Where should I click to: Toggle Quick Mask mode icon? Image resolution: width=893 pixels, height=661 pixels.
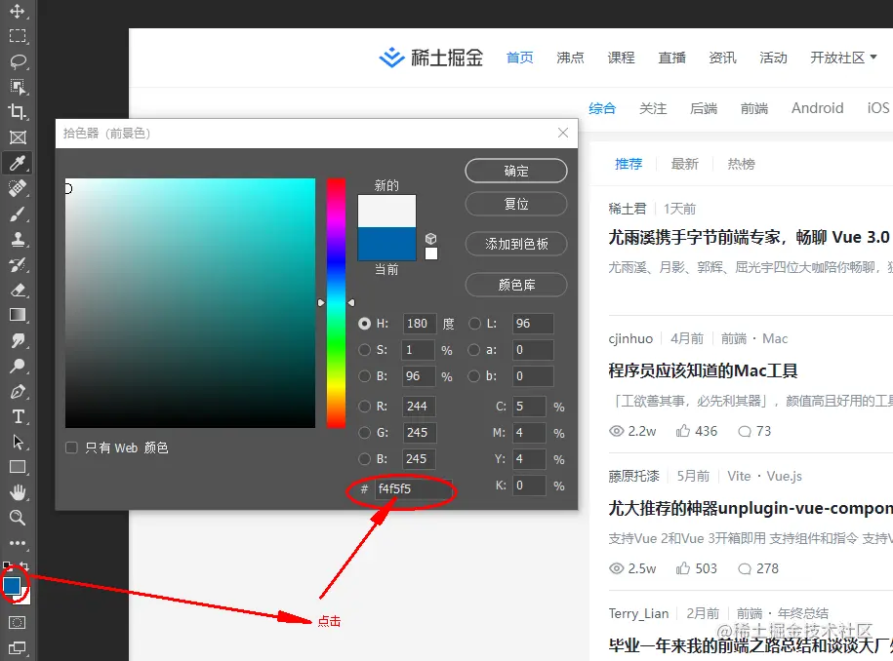[x=18, y=622]
